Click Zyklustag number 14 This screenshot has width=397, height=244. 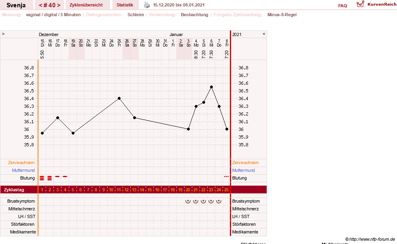pyautogui.click(x=142, y=190)
